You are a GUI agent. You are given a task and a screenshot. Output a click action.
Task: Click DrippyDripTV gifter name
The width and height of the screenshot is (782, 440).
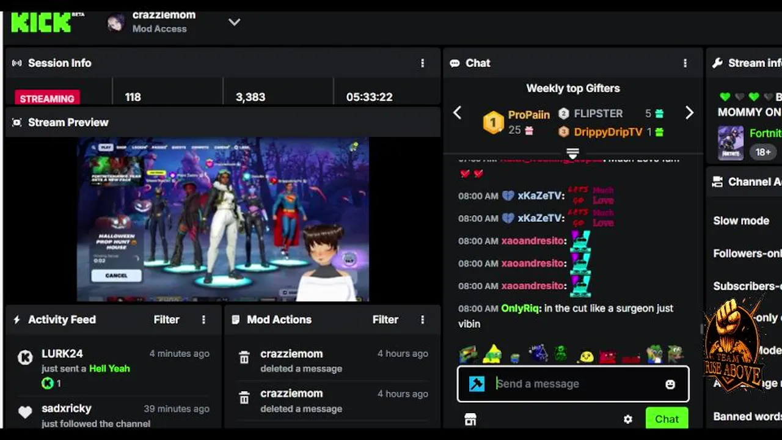(608, 132)
